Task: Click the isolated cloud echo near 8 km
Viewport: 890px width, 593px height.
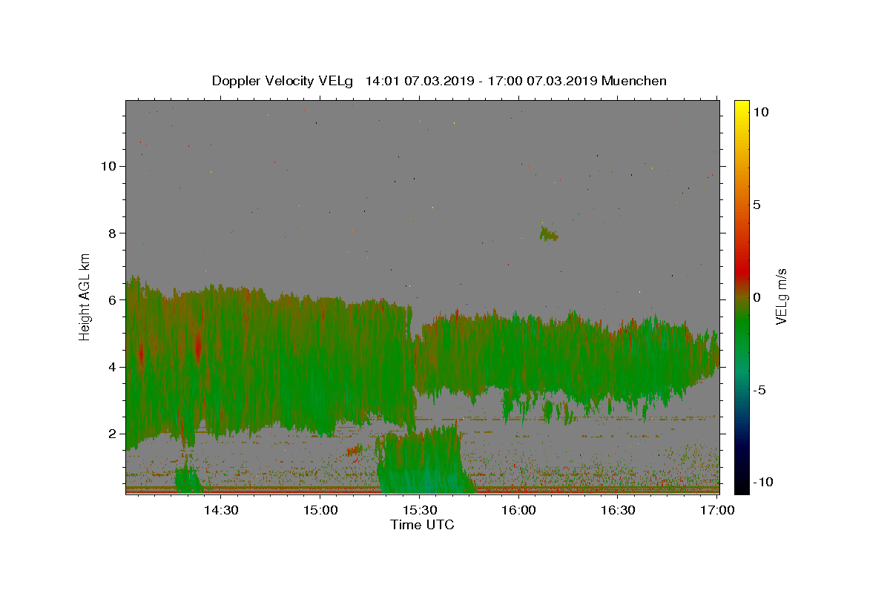Action: point(549,234)
